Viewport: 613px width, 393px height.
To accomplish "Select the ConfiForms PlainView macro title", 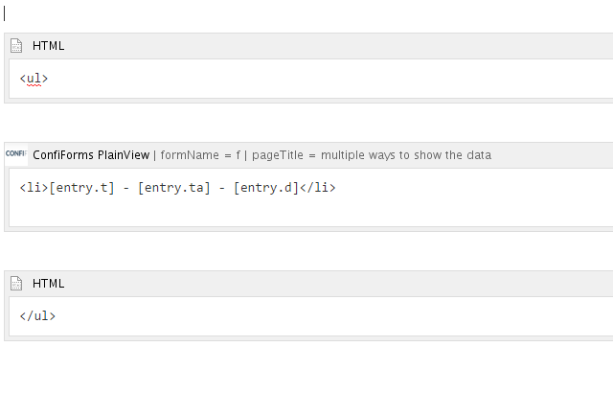I will point(91,155).
